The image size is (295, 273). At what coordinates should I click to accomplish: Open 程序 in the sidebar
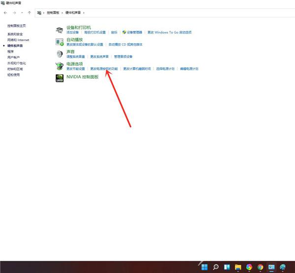[x=10, y=52]
